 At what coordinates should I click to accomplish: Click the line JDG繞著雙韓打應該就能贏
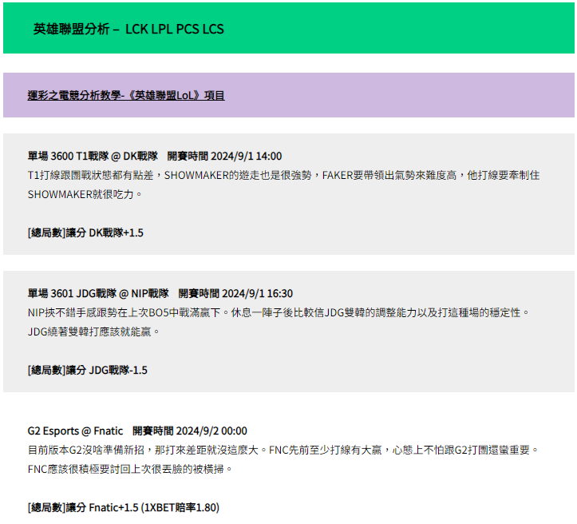click(x=93, y=331)
